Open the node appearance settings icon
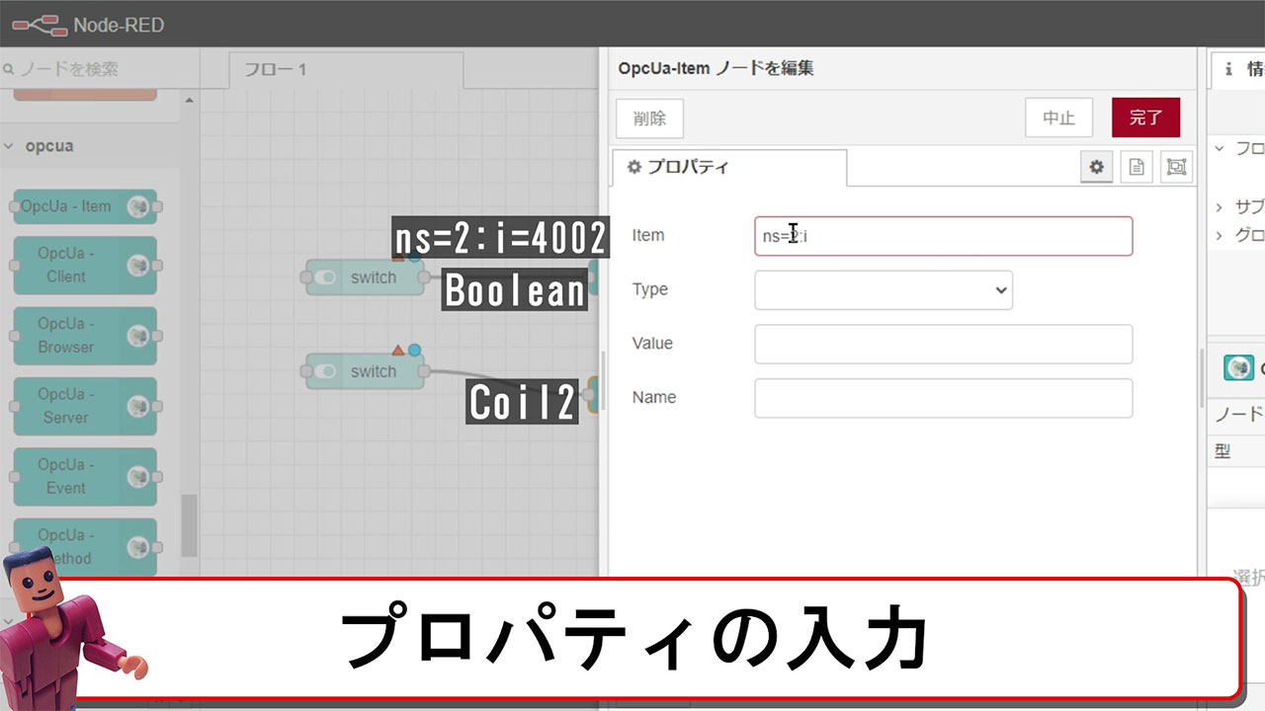1265x711 pixels. [1175, 168]
